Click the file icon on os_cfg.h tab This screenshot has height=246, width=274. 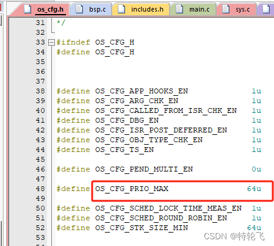pyautogui.click(x=27, y=9)
